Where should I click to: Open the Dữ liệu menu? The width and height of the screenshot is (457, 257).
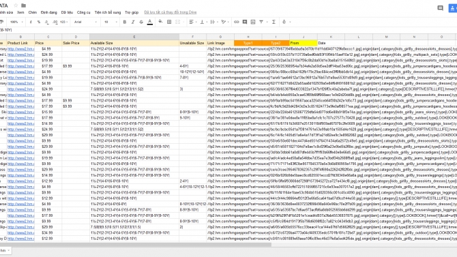pyautogui.click(x=67, y=12)
